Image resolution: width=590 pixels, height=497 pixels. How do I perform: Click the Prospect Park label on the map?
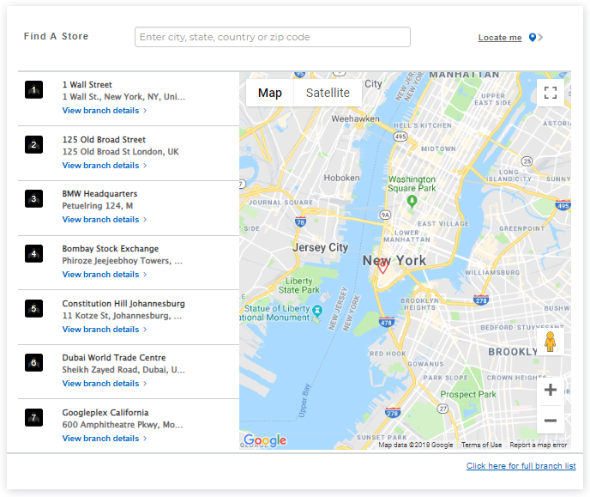click(468, 394)
